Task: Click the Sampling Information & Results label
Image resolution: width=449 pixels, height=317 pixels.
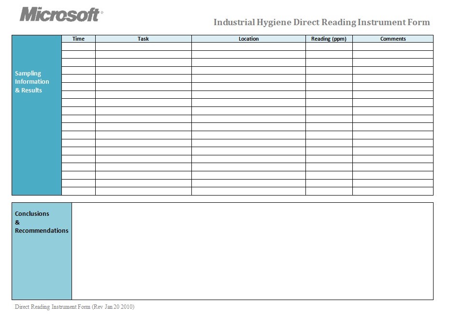Action: [32, 82]
